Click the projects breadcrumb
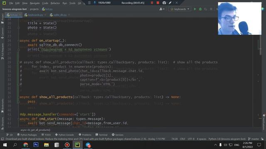Screen dimensions: 266x149 [x=34, y=9]
